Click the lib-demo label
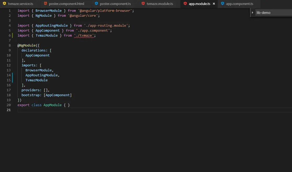The image size is (292, 172). [263, 13]
